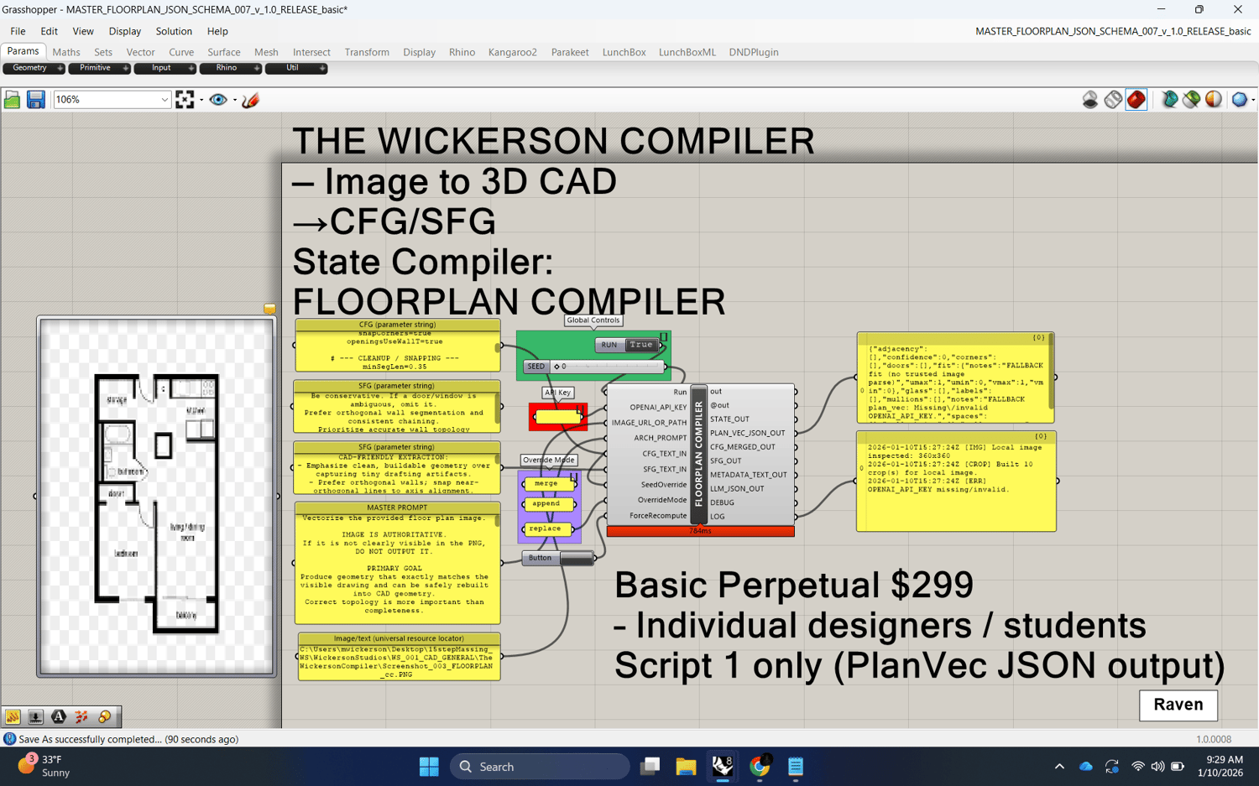
Task: Open a file with the green folder icon
Action: point(13,100)
